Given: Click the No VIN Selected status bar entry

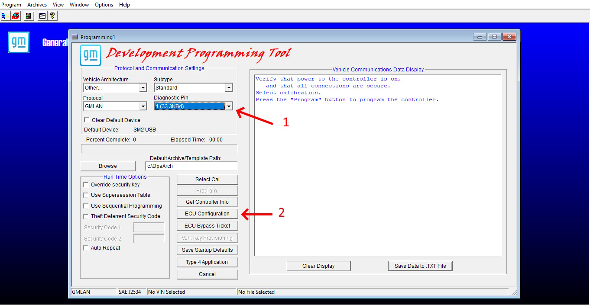Looking at the screenshot, I should [192, 292].
